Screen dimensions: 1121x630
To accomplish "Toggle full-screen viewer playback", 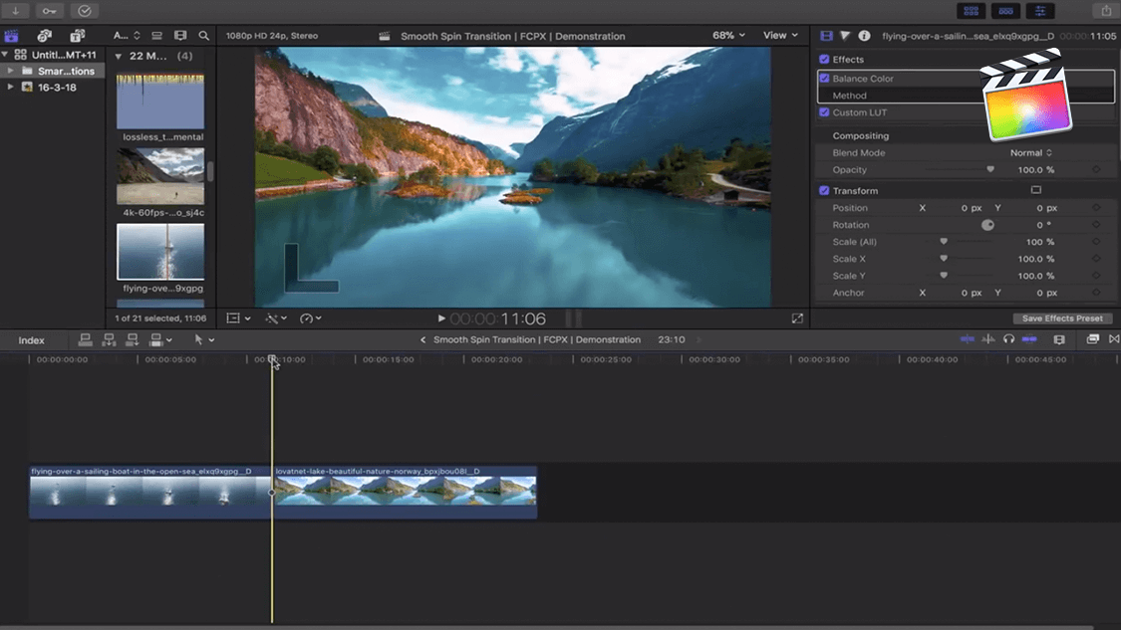I will coord(797,318).
